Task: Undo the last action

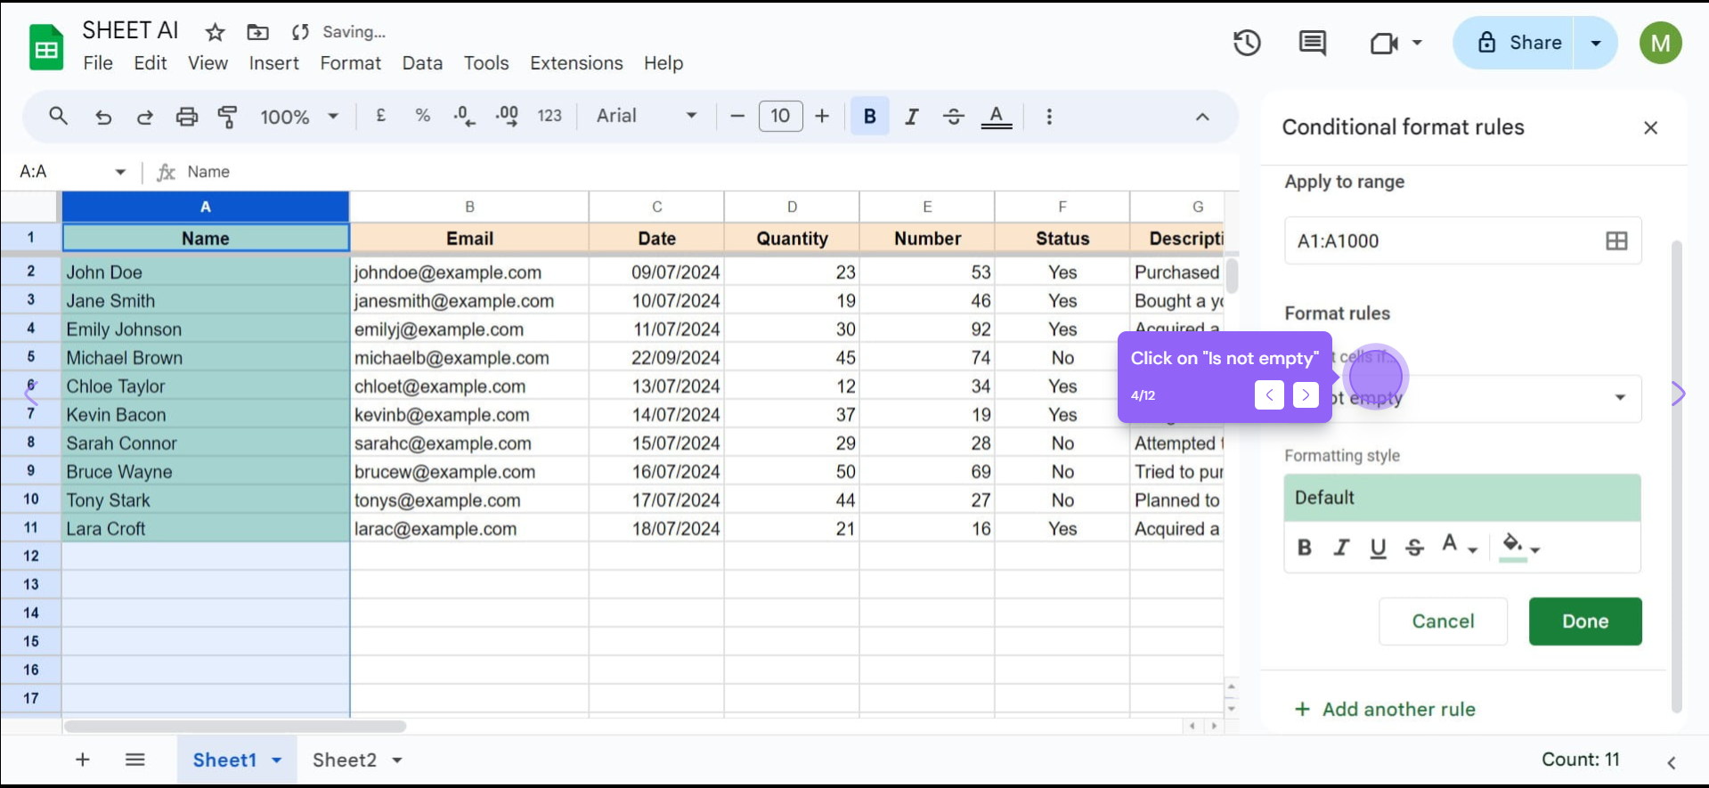Action: click(103, 117)
